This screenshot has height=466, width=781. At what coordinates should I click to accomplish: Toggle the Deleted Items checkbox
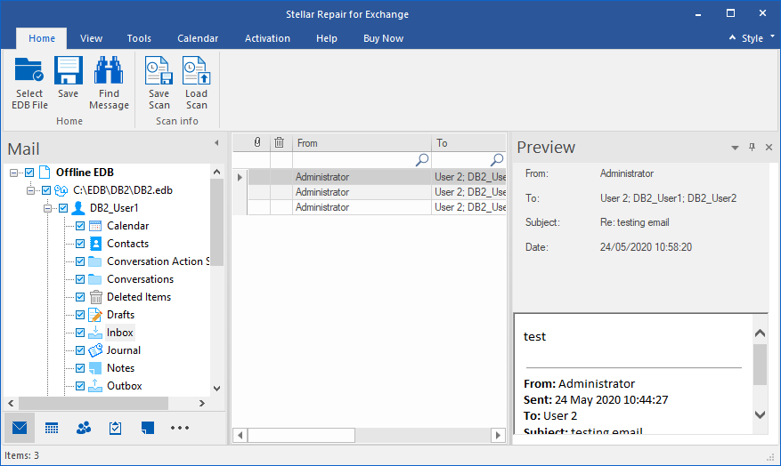tap(80, 297)
